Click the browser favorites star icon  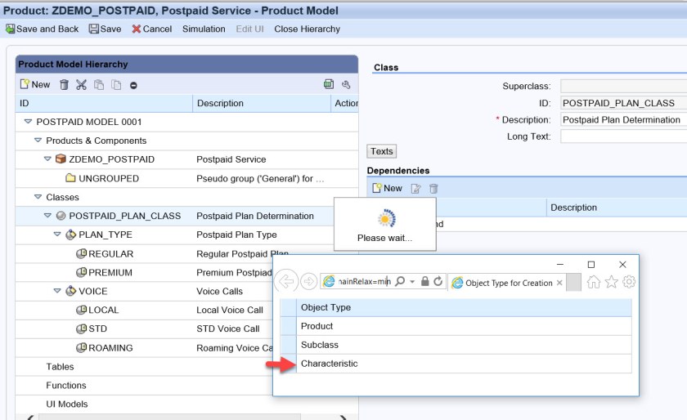point(611,282)
